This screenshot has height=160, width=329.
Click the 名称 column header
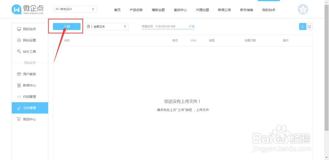[67, 40]
